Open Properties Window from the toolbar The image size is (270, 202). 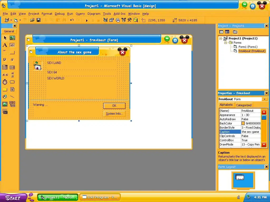(112, 20)
